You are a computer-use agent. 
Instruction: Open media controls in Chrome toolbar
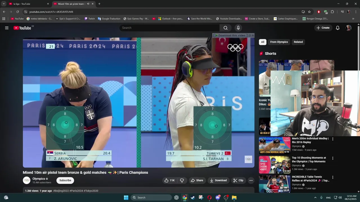tap(342, 12)
